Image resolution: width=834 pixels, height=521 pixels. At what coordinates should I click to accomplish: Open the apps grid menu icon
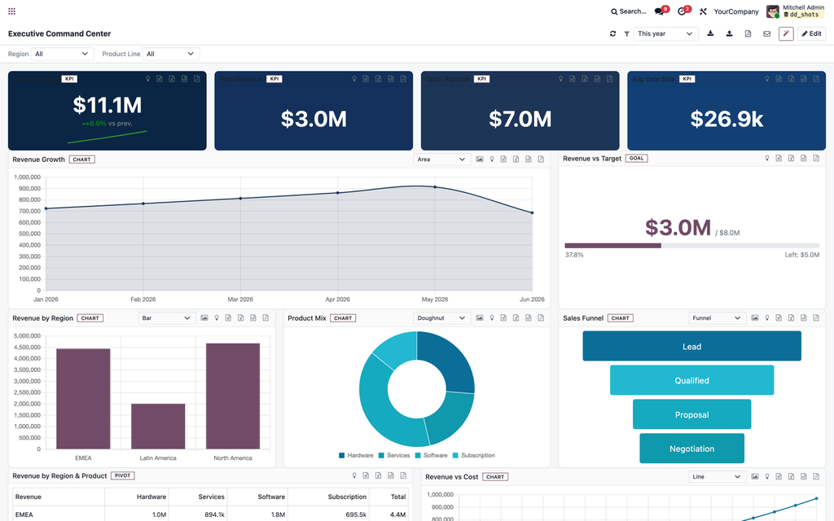pyautogui.click(x=11, y=11)
